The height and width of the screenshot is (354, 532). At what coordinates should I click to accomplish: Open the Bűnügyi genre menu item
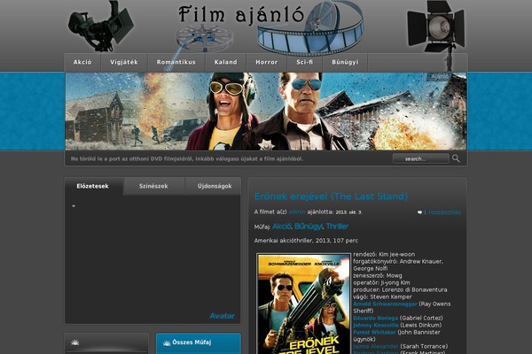(x=345, y=62)
